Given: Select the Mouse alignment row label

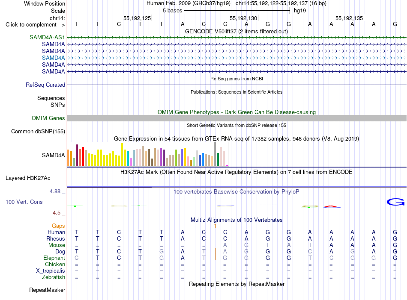Looking at the screenshot, I should pyautogui.click(x=57, y=245).
